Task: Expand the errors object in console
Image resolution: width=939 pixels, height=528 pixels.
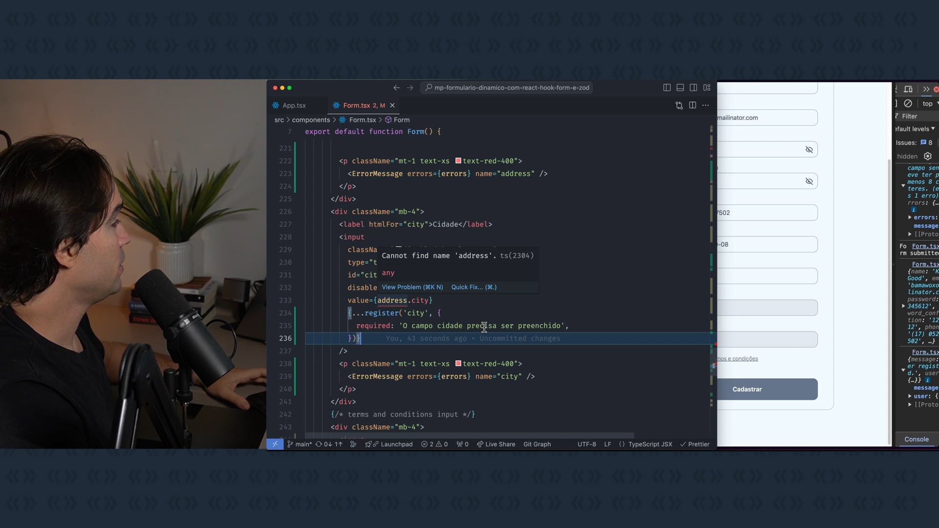Action: tap(910, 218)
